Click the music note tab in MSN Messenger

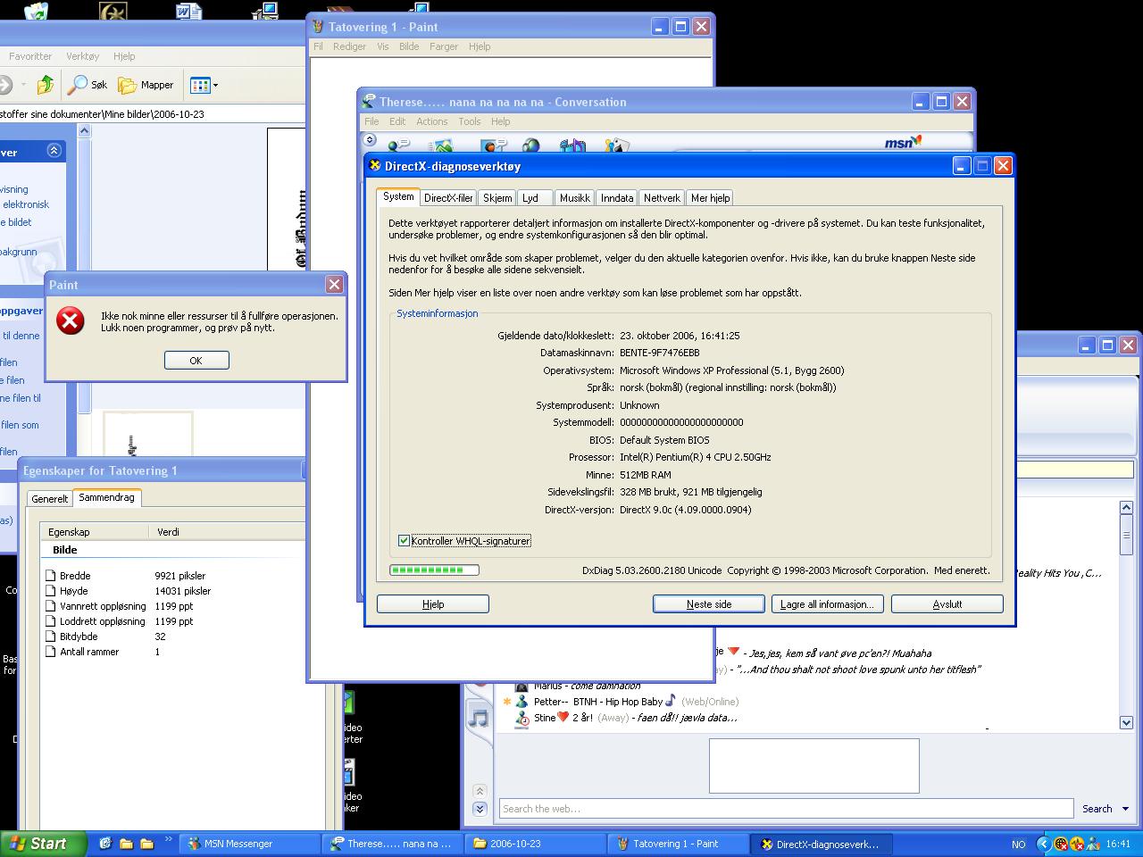pos(479,717)
